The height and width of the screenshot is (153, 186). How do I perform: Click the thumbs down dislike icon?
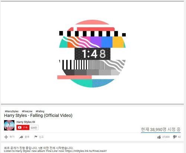click(175, 137)
